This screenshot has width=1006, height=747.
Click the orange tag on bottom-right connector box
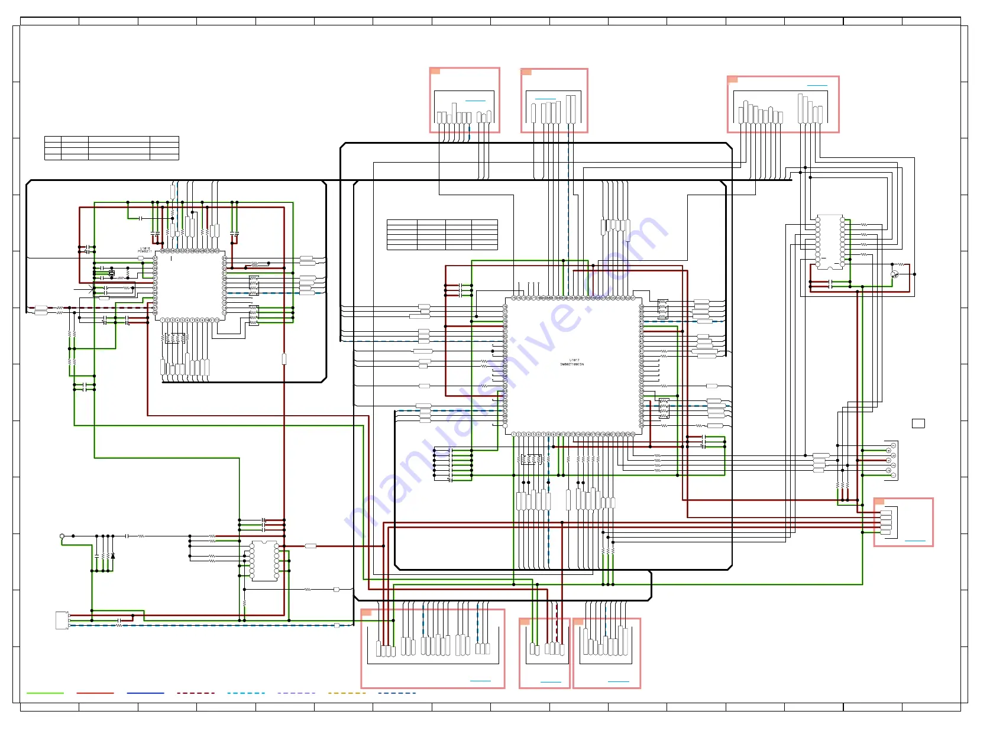click(x=578, y=622)
